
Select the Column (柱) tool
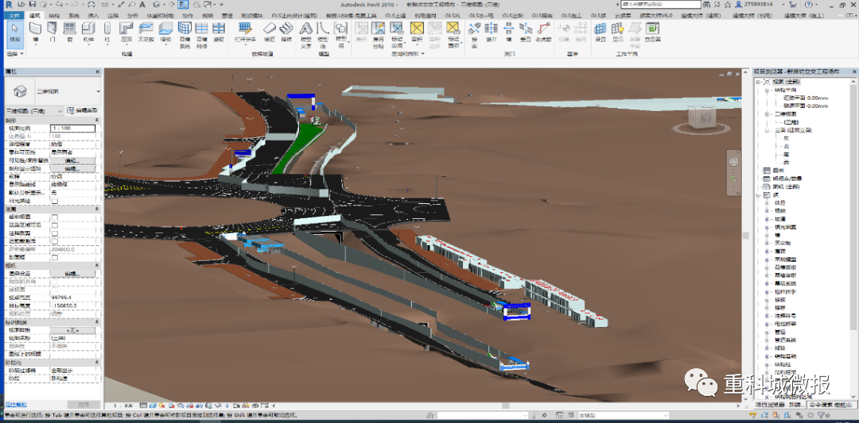107,33
